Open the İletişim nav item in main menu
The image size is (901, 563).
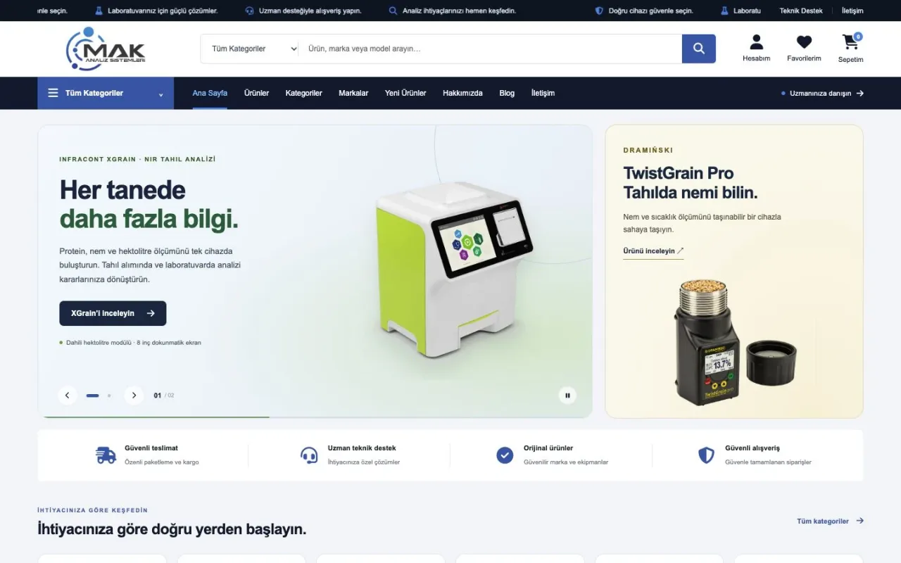[x=543, y=93]
